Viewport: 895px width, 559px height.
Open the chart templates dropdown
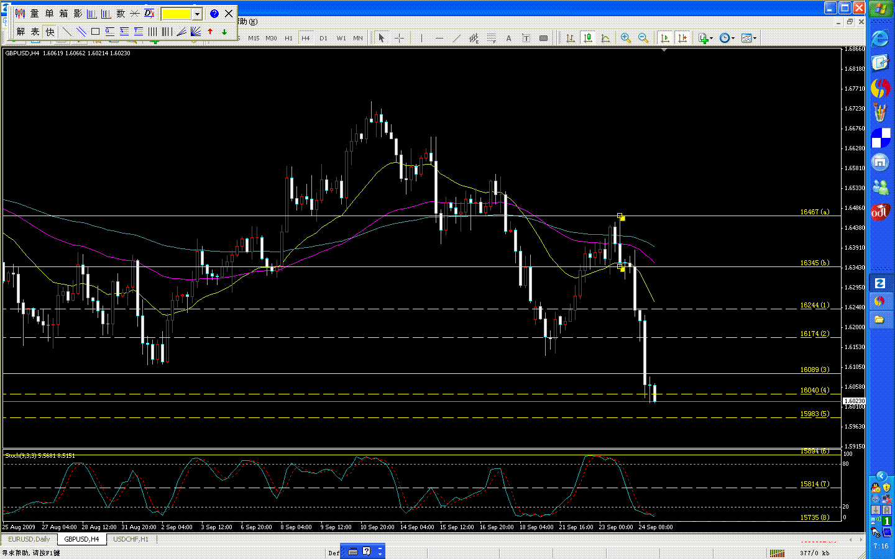pyautogui.click(x=749, y=39)
